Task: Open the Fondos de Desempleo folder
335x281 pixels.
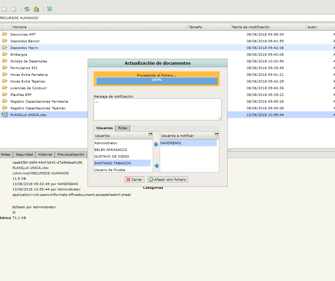Action: [29, 61]
